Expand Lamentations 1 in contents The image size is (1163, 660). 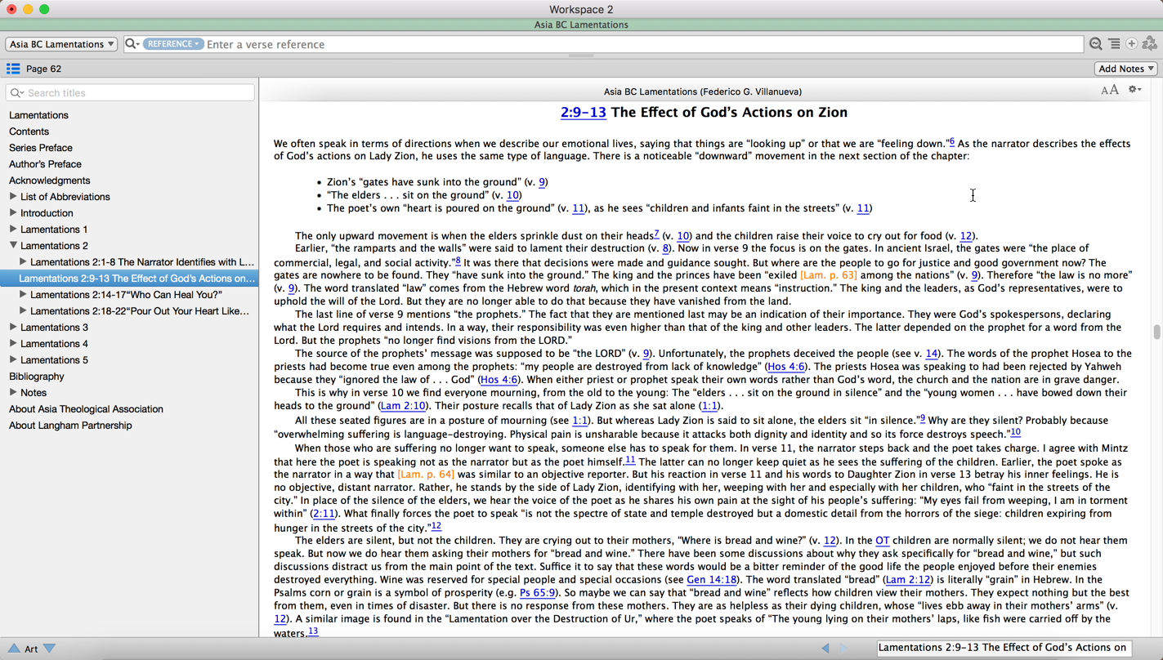[x=13, y=229]
